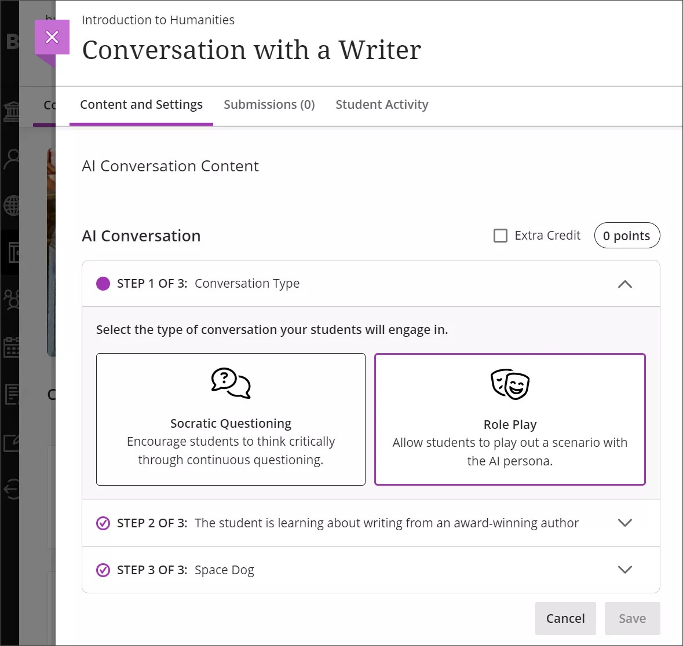Switch to the Submissions tab

pos(269,104)
